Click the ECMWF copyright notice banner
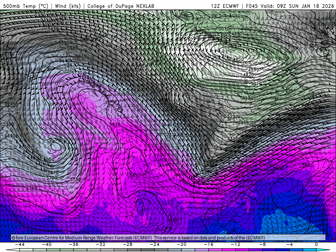 tap(168, 238)
